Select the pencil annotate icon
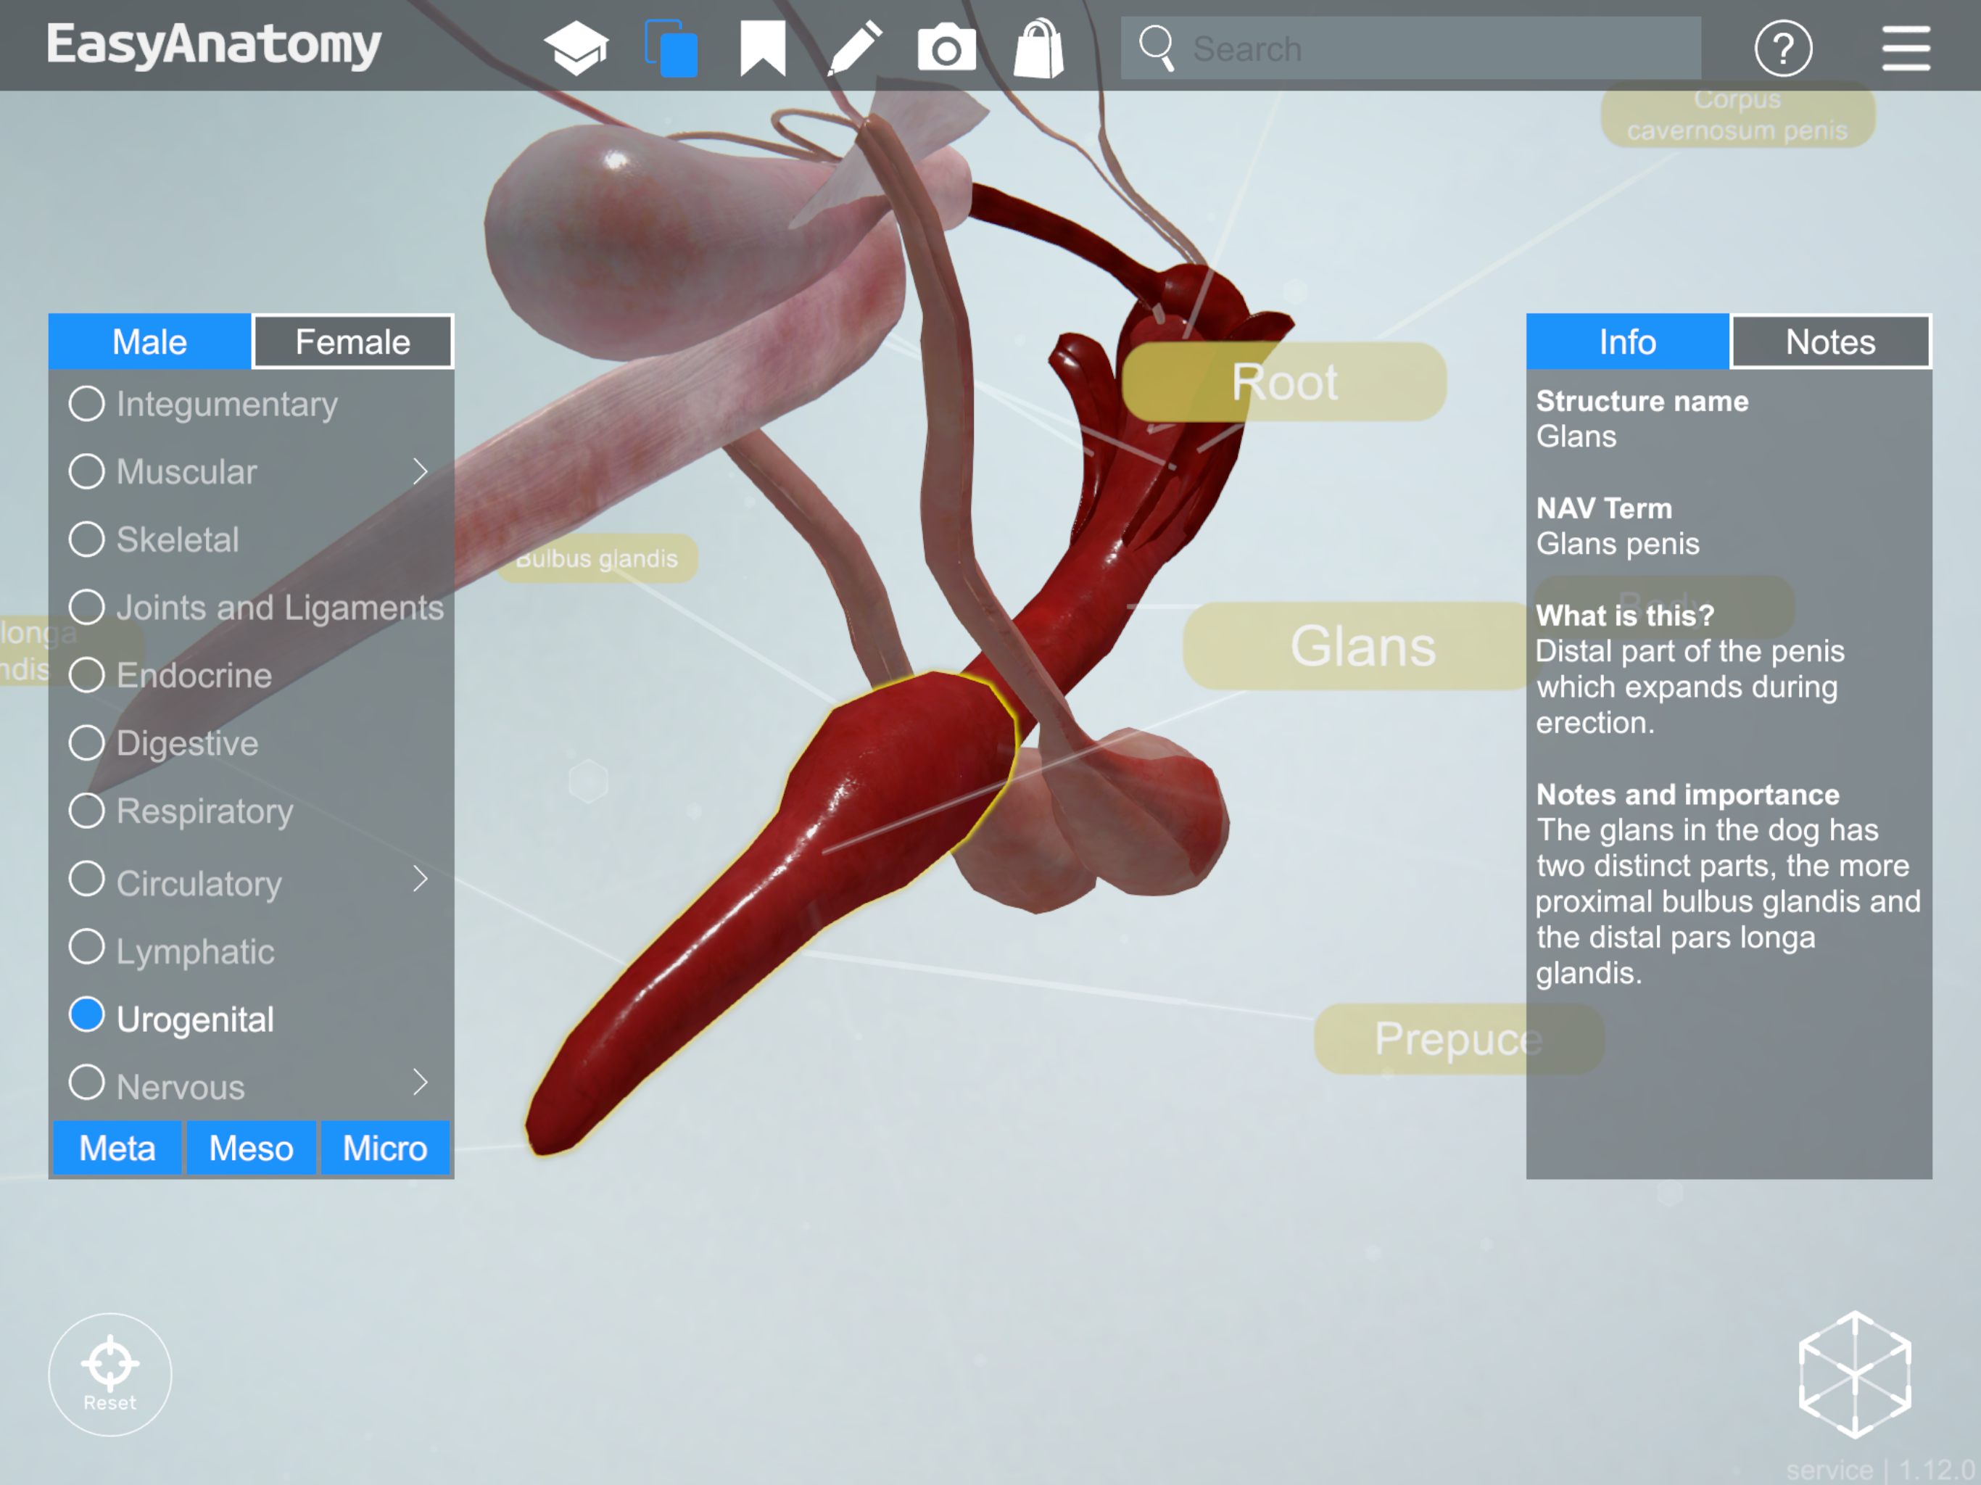 854,49
